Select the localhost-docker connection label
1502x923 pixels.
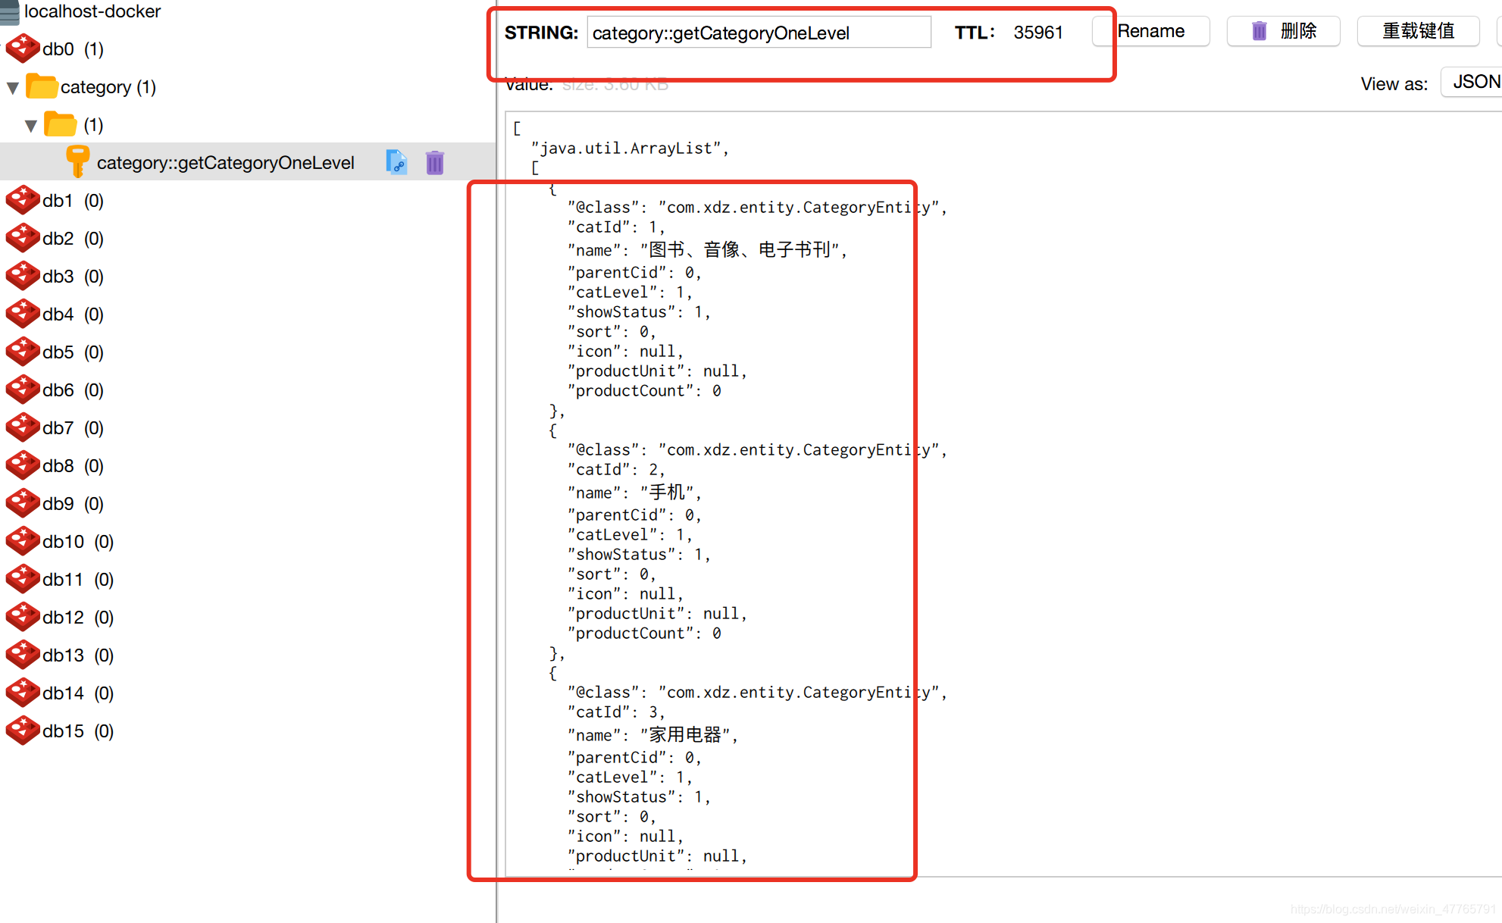pos(92,11)
